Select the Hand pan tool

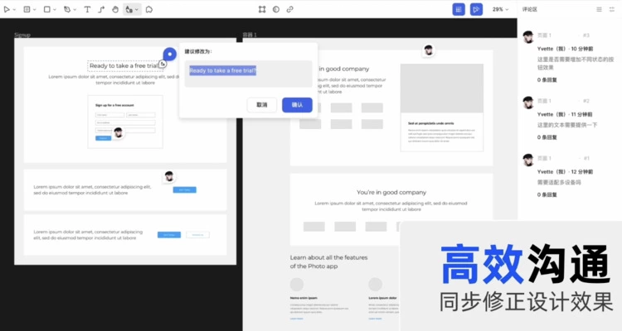114,9
